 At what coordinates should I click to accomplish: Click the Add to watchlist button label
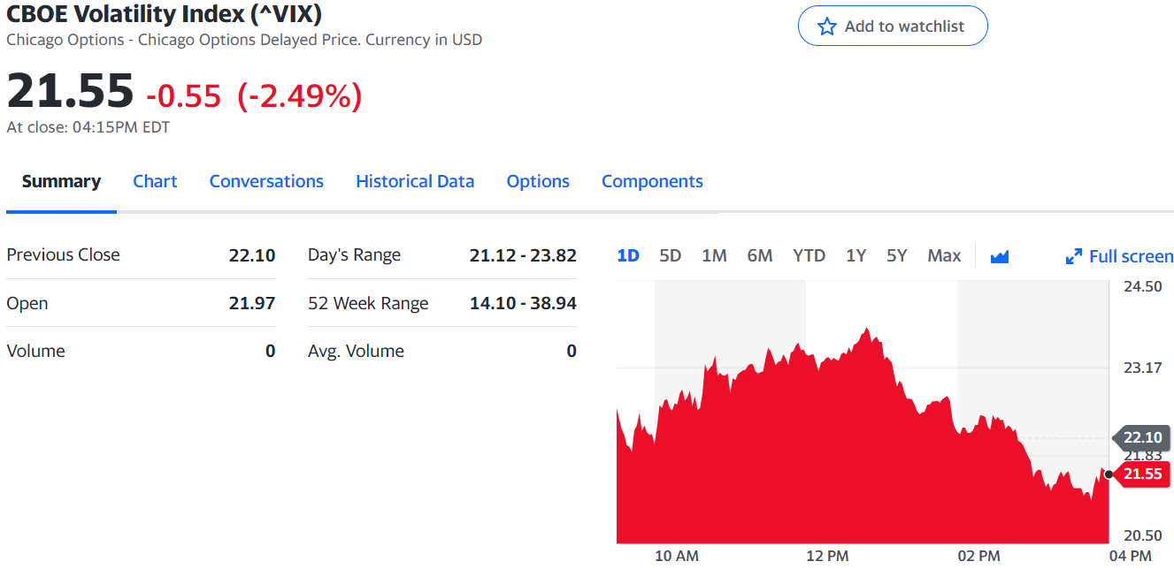(904, 27)
